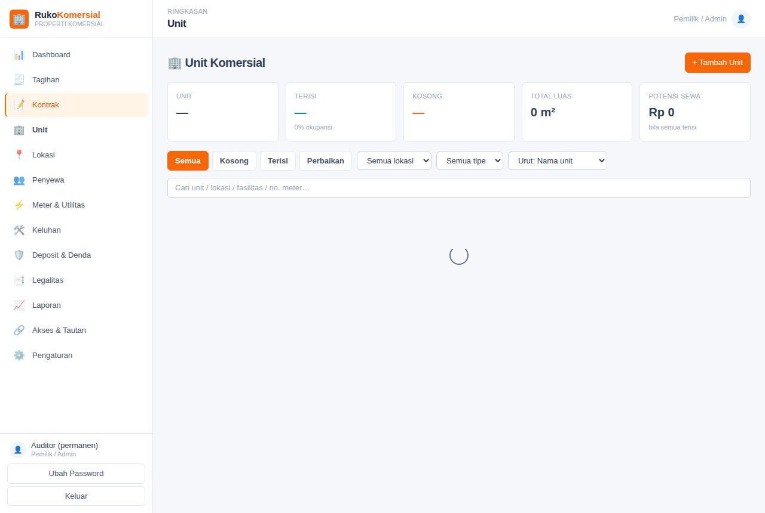Open the Urut: Nama unit sort dropdown

click(x=558, y=160)
